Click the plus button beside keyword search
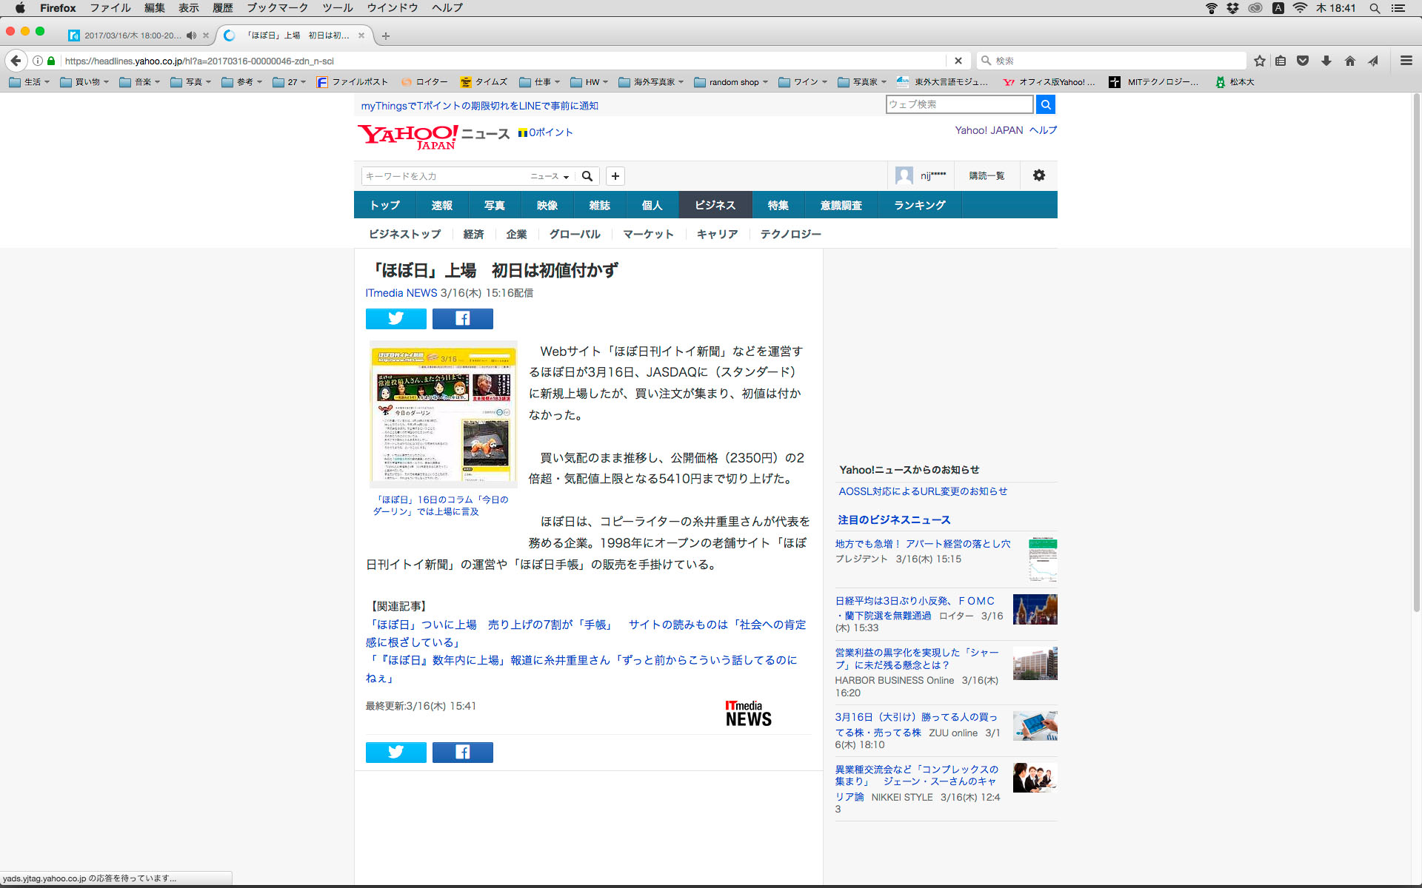The height and width of the screenshot is (888, 1422). click(615, 176)
